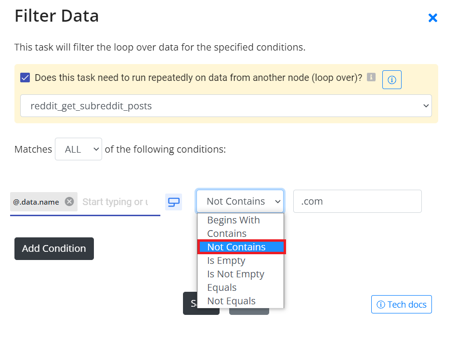Click the gray info icon after loop over question

point(371,78)
